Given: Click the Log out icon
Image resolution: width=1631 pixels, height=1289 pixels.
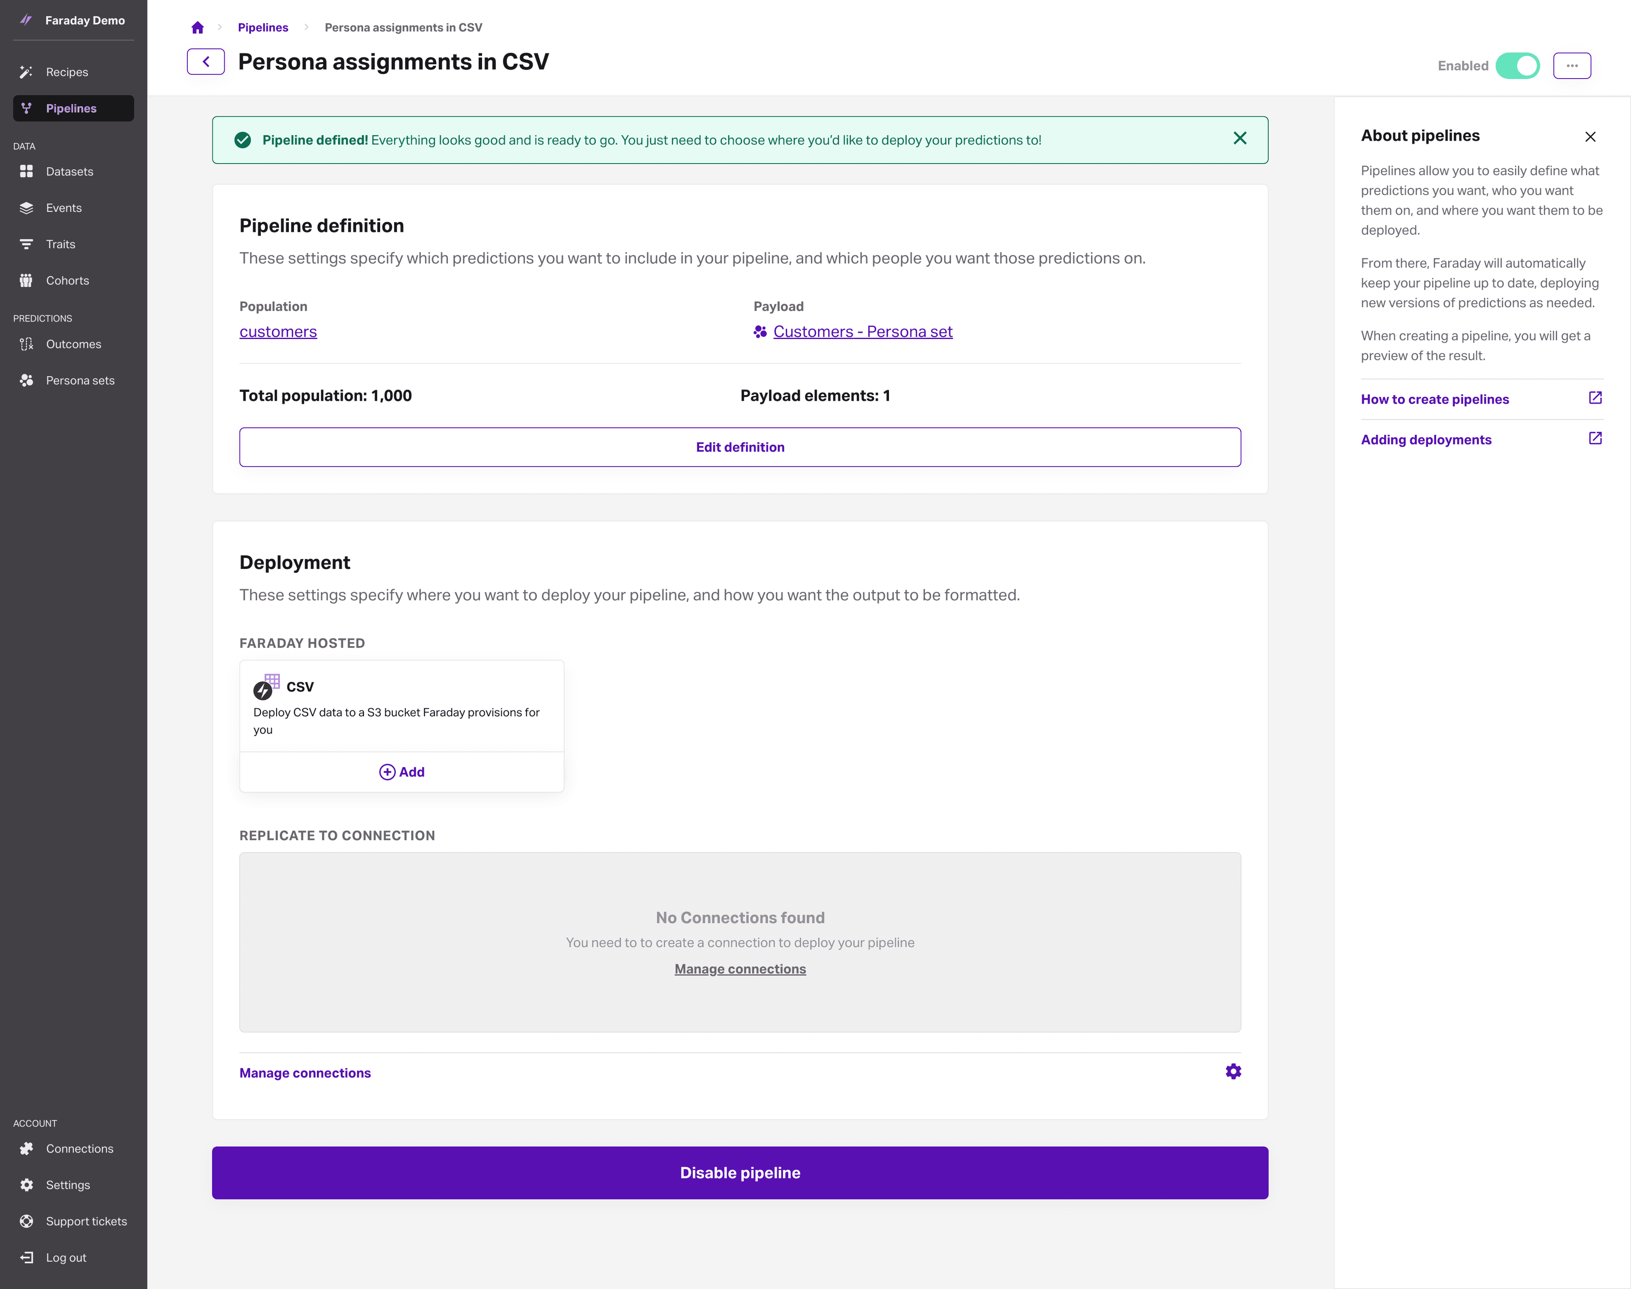Looking at the screenshot, I should click(26, 1257).
